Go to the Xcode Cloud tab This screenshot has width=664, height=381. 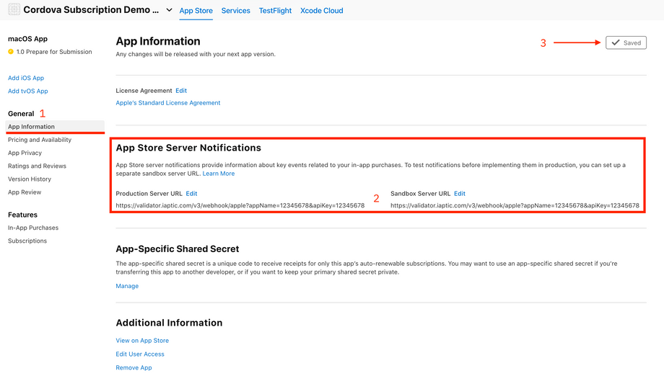pos(321,11)
